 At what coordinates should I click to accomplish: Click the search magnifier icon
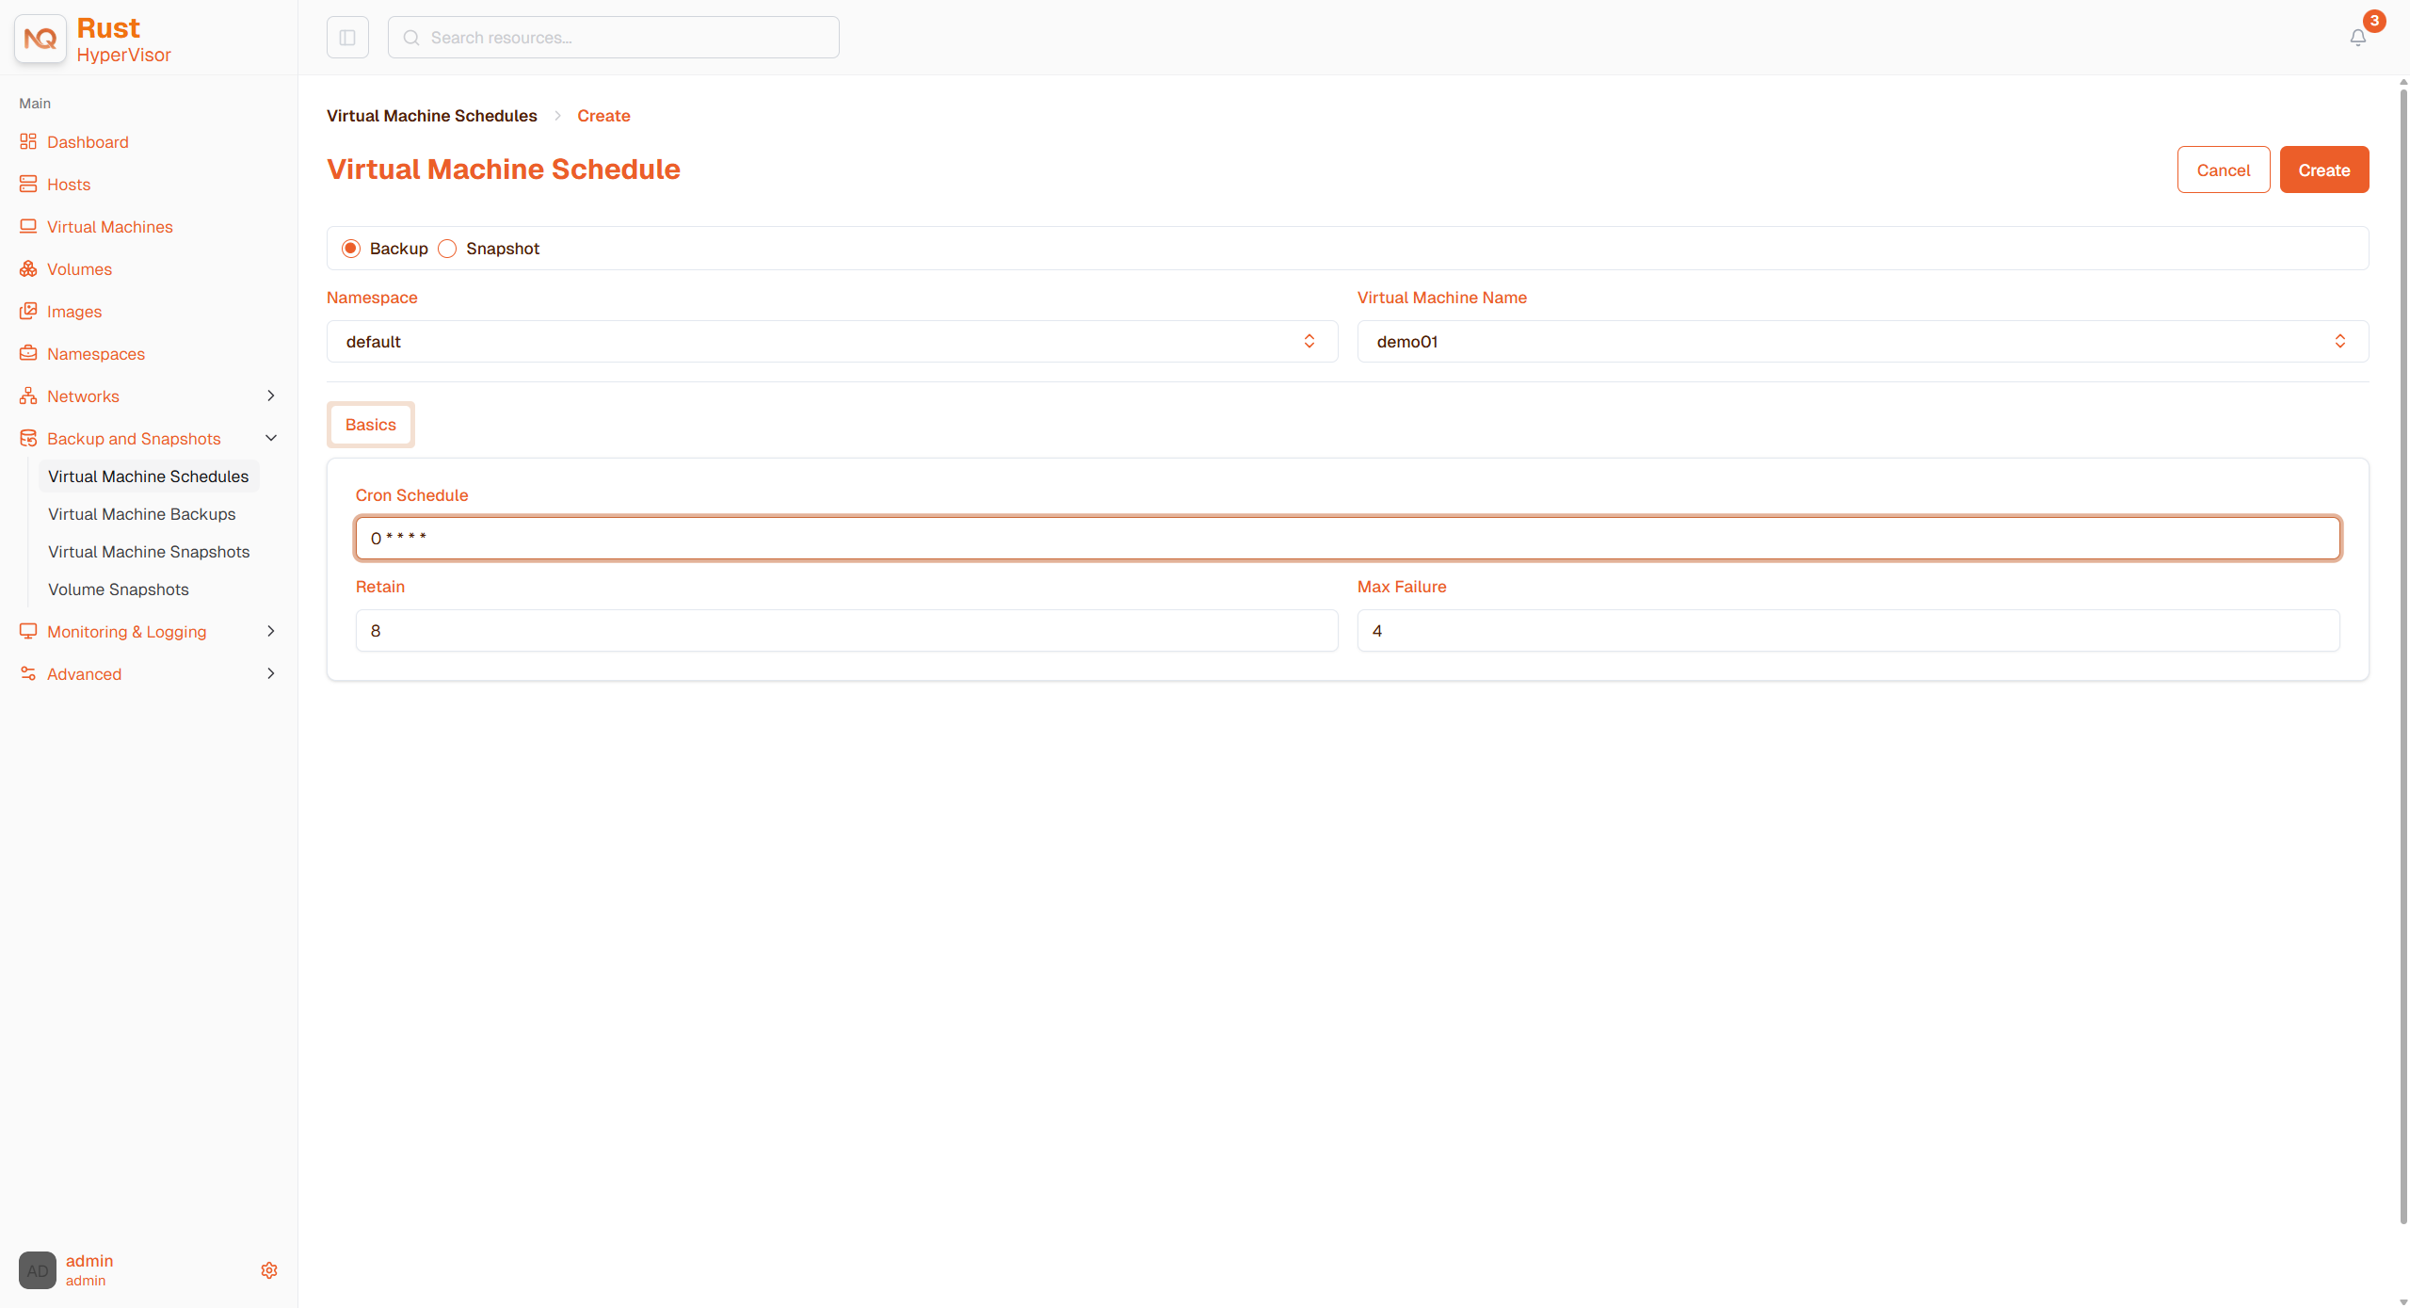tap(411, 38)
